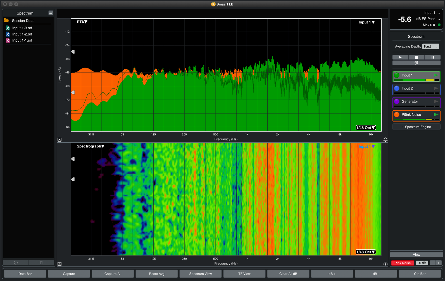The height and width of the screenshot is (281, 445).
Task: Toggle visibility of Input 1-1.srf trace
Action: (x=8, y=40)
